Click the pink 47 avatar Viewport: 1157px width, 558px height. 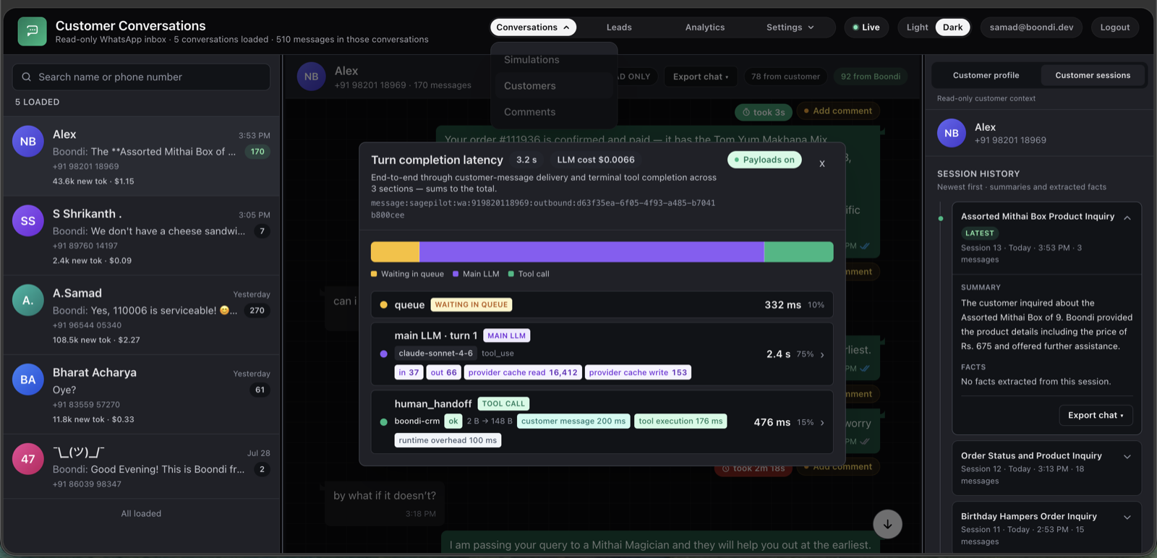[x=28, y=459]
